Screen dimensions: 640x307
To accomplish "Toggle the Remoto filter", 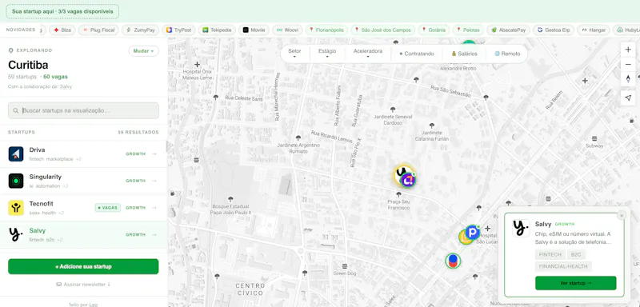I will point(507,54).
